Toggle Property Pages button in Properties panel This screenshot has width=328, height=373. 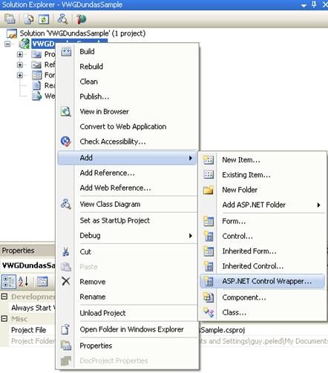tap(42, 281)
